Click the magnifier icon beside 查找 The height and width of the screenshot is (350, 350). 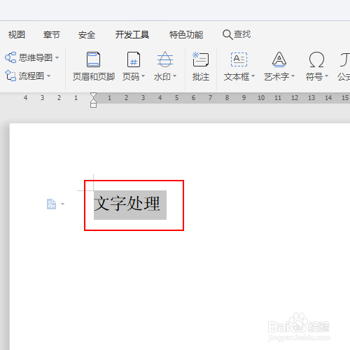[227, 35]
